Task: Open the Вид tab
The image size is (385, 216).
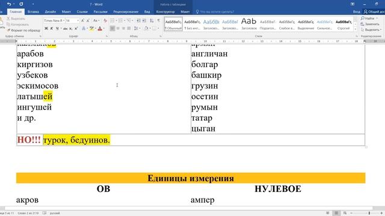Action: tap(147, 11)
